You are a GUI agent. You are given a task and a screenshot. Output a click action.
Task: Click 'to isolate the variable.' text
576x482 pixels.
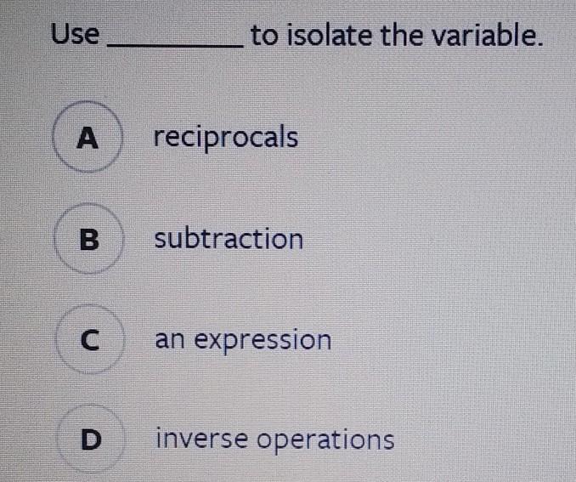click(x=396, y=36)
